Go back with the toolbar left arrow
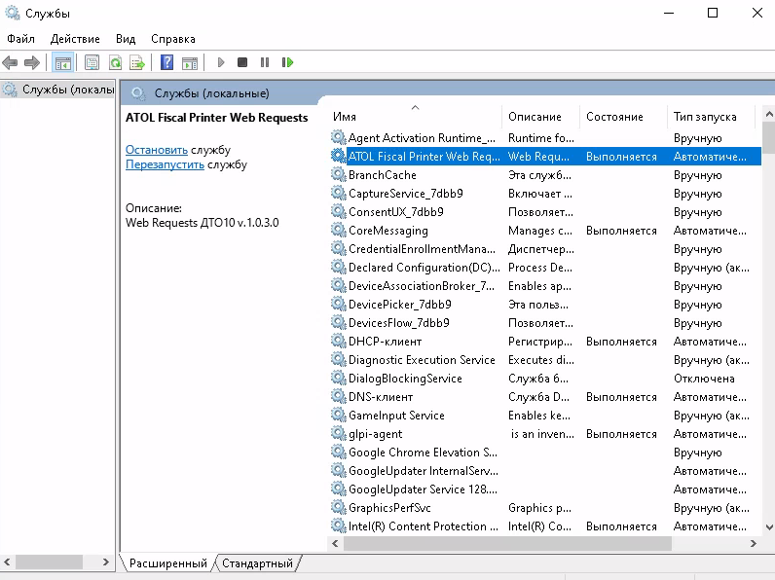The image size is (775, 580). [10, 62]
